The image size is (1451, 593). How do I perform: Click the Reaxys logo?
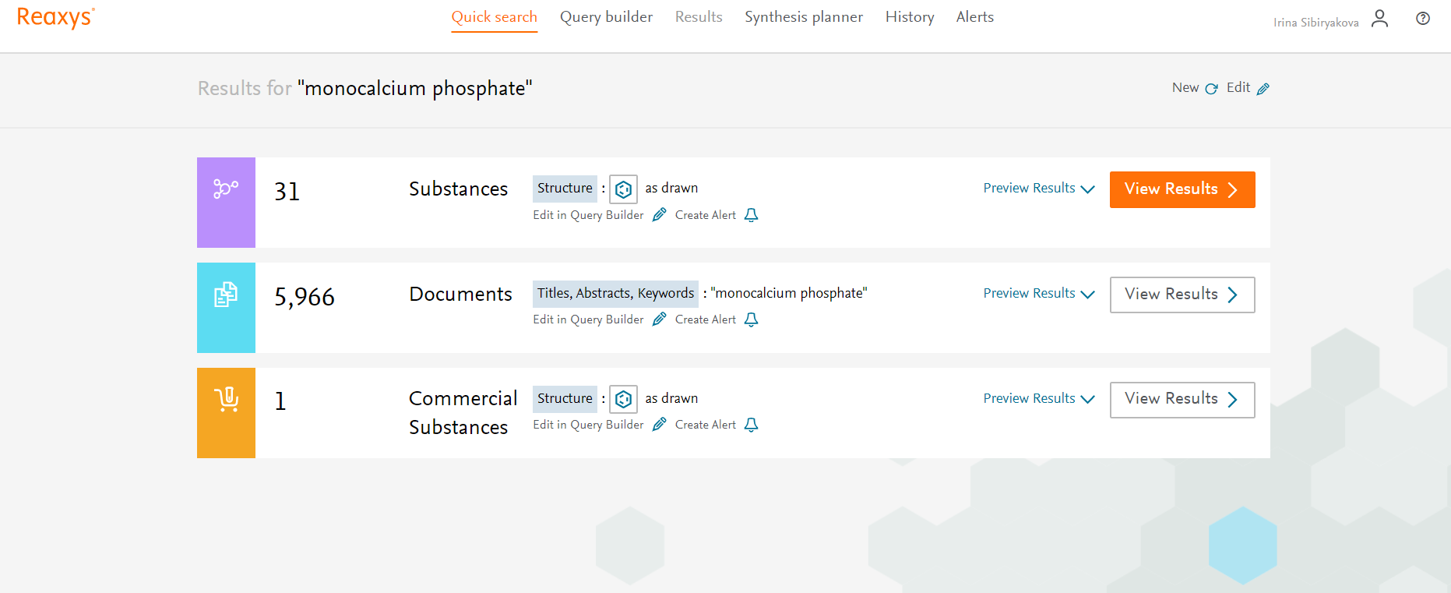point(55,17)
